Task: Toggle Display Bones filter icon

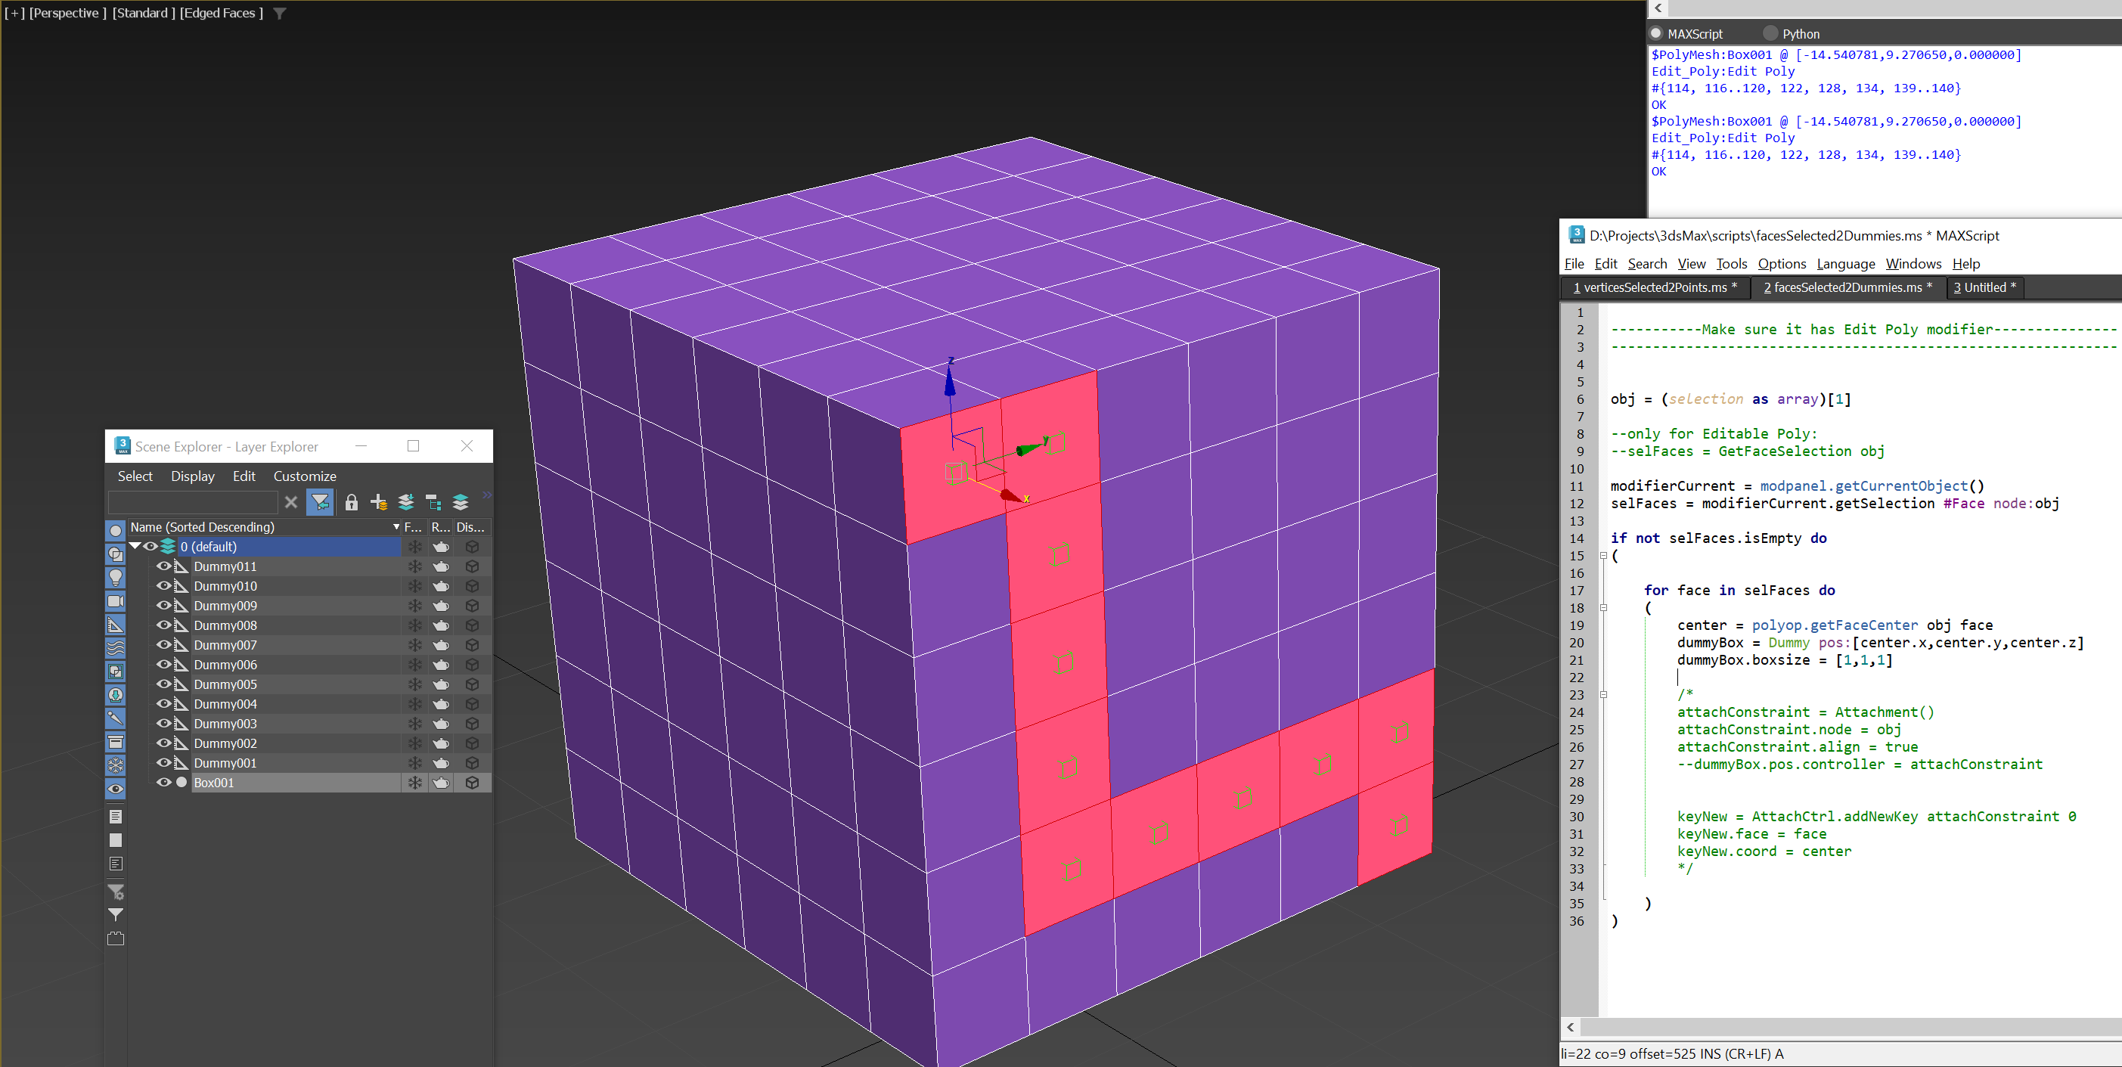Action: (115, 718)
